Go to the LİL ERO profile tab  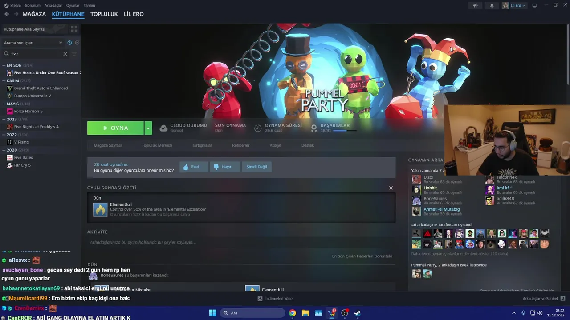(x=134, y=14)
